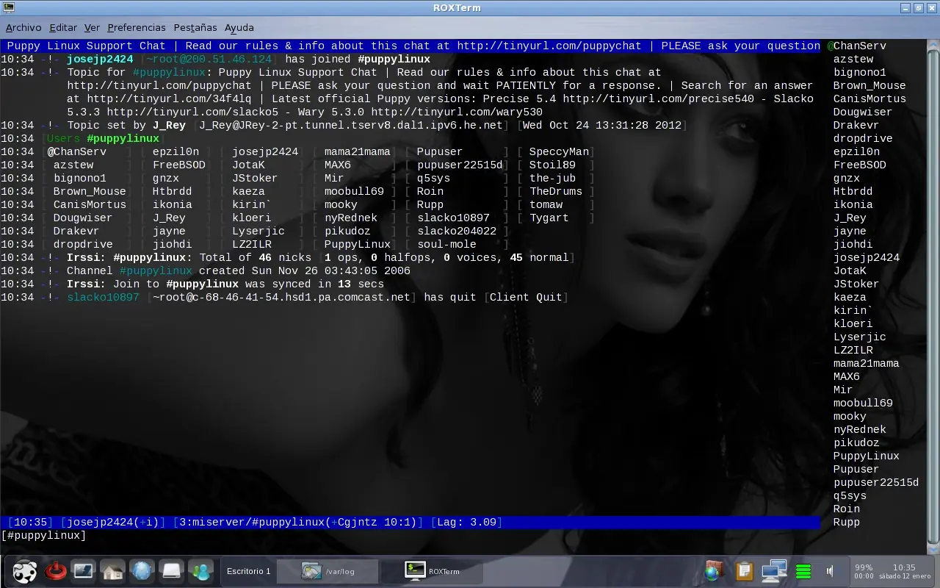This screenshot has height=588, width=940.
Task: Open the chat messenger people icon
Action: [x=199, y=571]
